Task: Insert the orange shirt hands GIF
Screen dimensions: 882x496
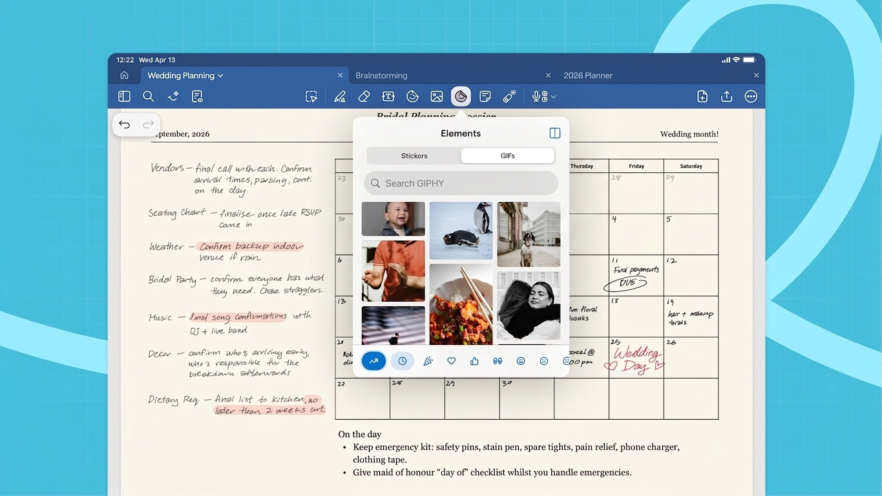Action: tap(394, 271)
